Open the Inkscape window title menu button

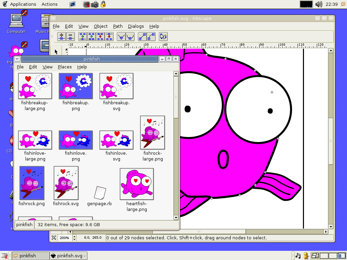coord(53,18)
